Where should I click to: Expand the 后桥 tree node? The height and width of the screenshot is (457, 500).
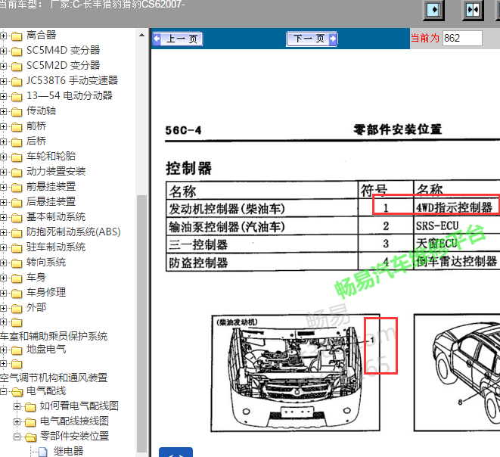(x=3, y=142)
